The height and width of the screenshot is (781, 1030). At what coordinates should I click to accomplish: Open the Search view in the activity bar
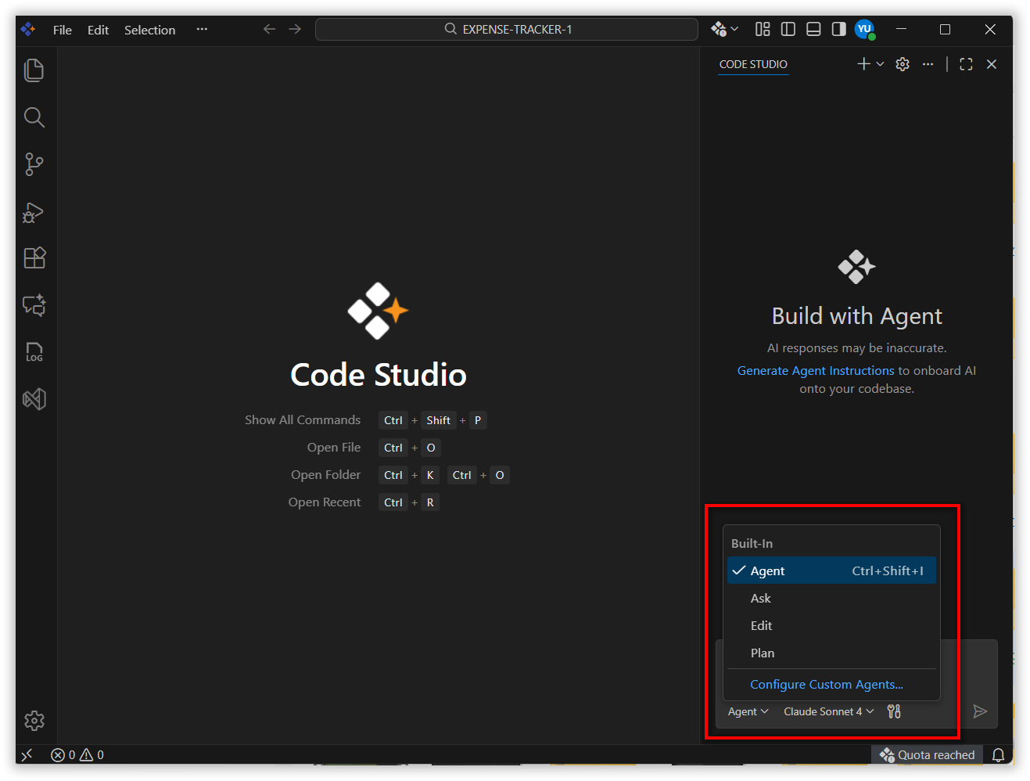coord(34,117)
